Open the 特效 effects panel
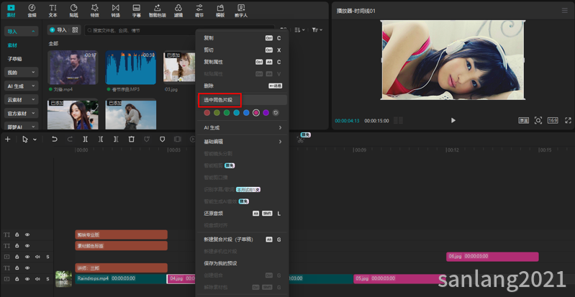The image size is (575, 297). [94, 11]
